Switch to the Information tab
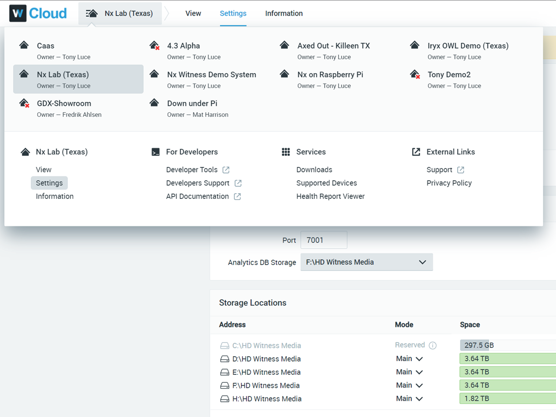556x417 pixels. [283, 14]
